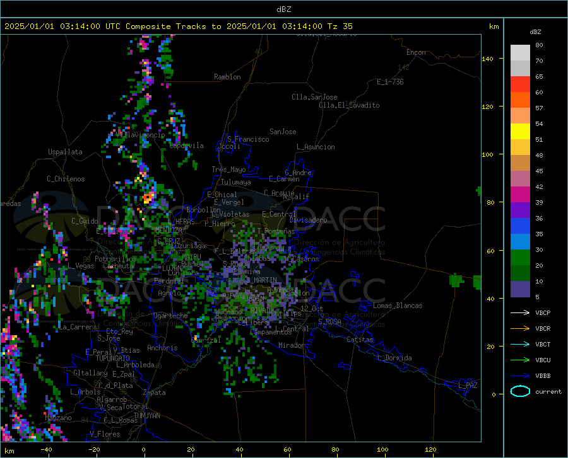Click the 'E_1-736' label

[390, 82]
